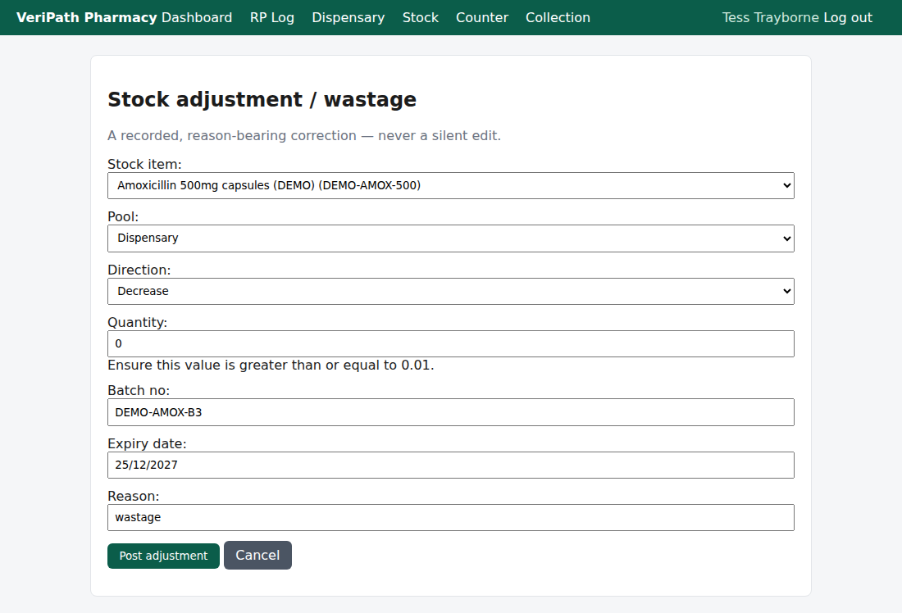Viewport: 902px width, 613px height.
Task: Cancel the stock adjustment
Action: 257,555
